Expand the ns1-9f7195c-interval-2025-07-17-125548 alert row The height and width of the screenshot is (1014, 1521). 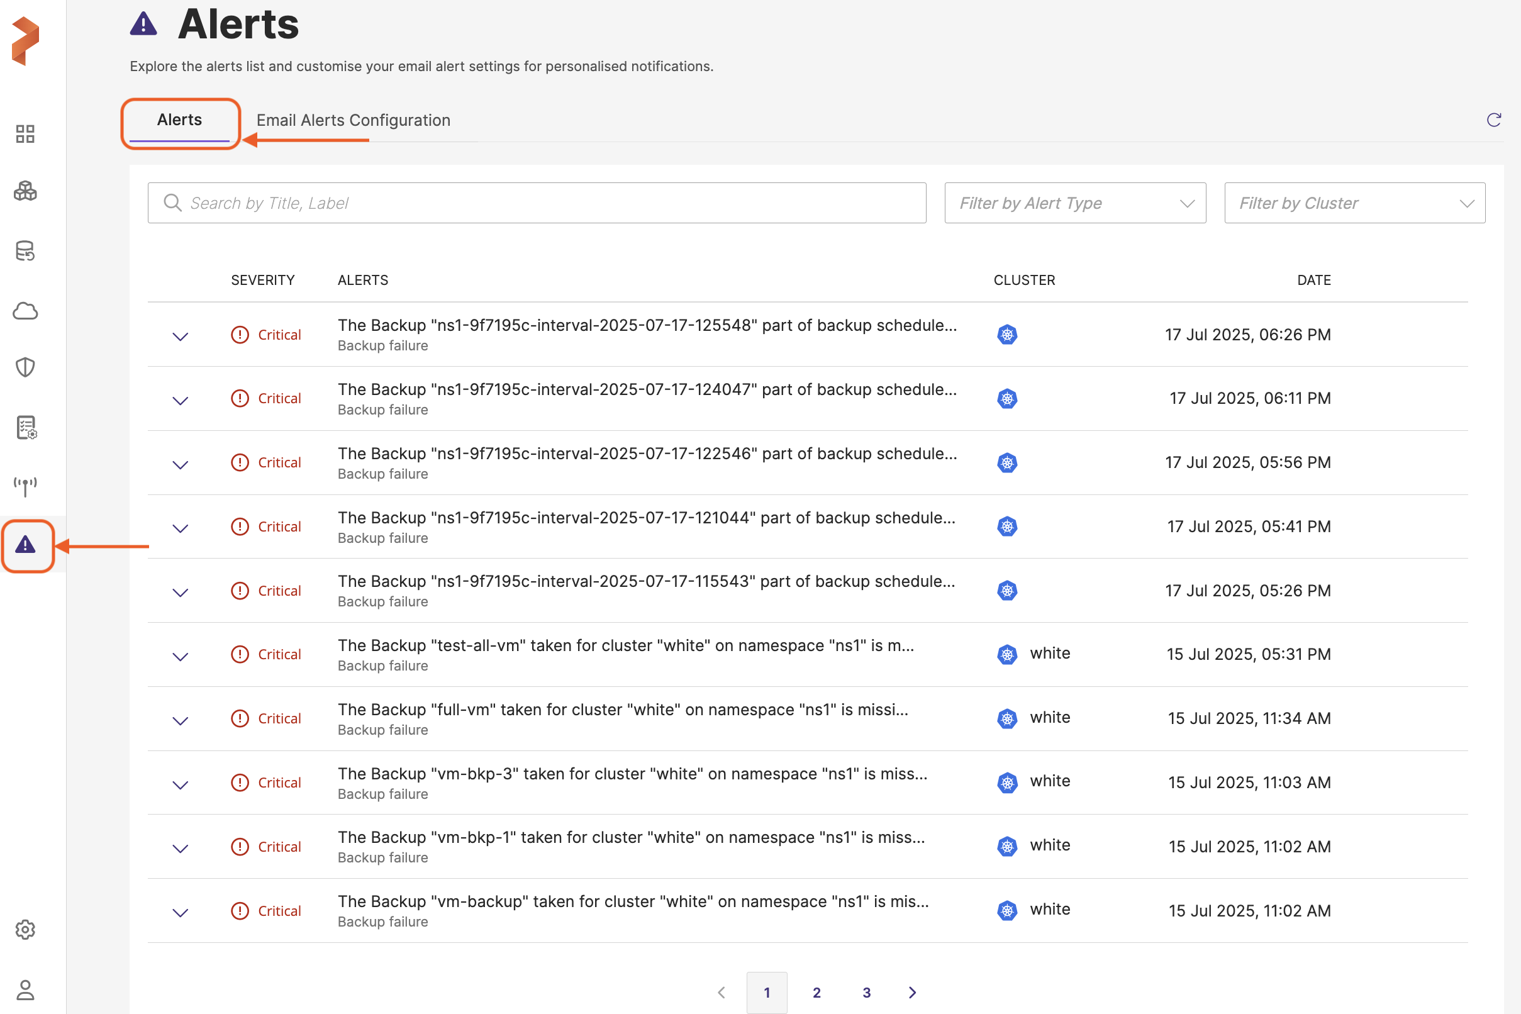pyautogui.click(x=181, y=337)
